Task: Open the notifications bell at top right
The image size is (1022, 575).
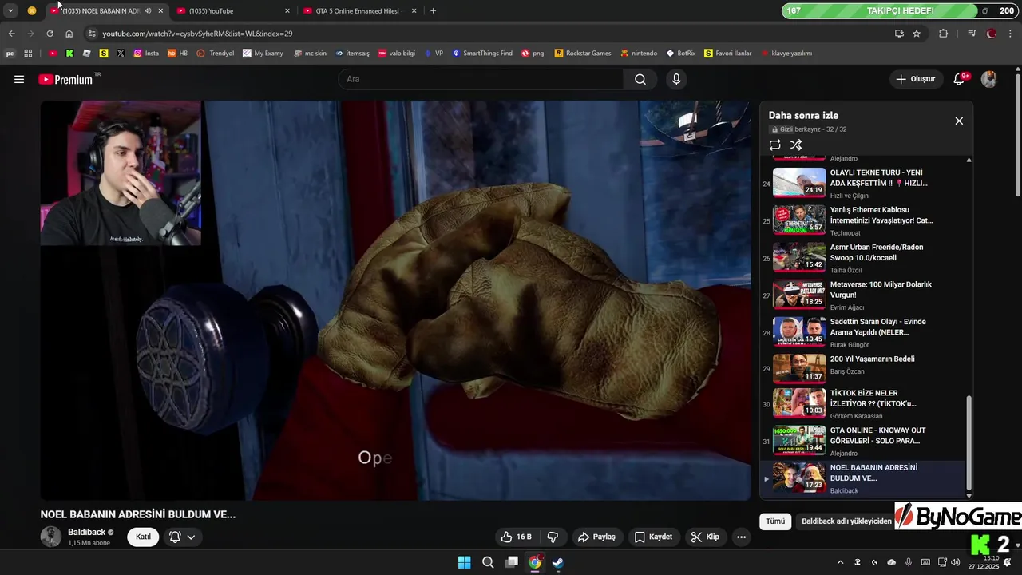Action: [960, 79]
